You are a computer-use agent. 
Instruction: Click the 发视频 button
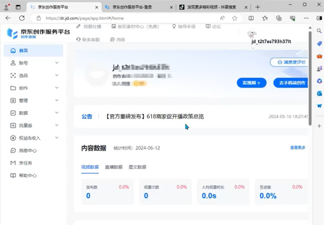pyautogui.click(x=251, y=83)
